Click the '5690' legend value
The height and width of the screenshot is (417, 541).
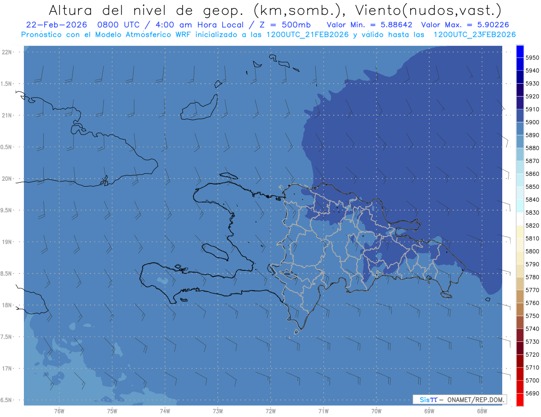pos(532,393)
